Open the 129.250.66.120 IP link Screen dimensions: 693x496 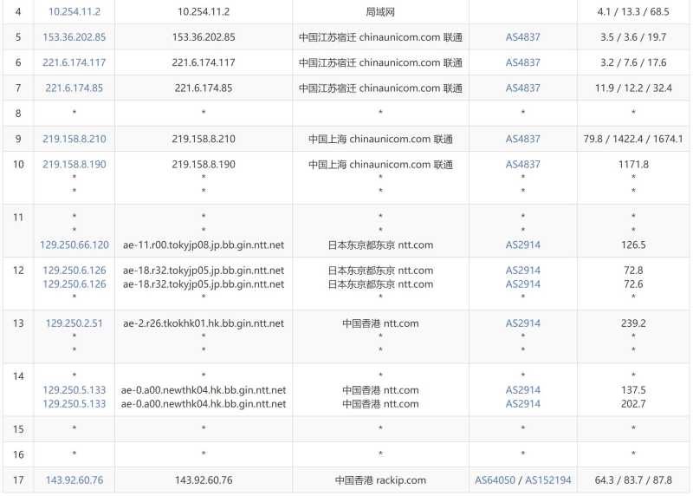pyautogui.click(x=74, y=245)
